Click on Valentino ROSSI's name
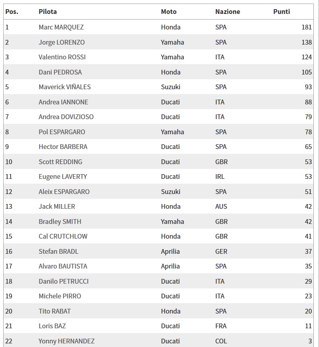The width and height of the screenshot is (319, 347). point(62,57)
